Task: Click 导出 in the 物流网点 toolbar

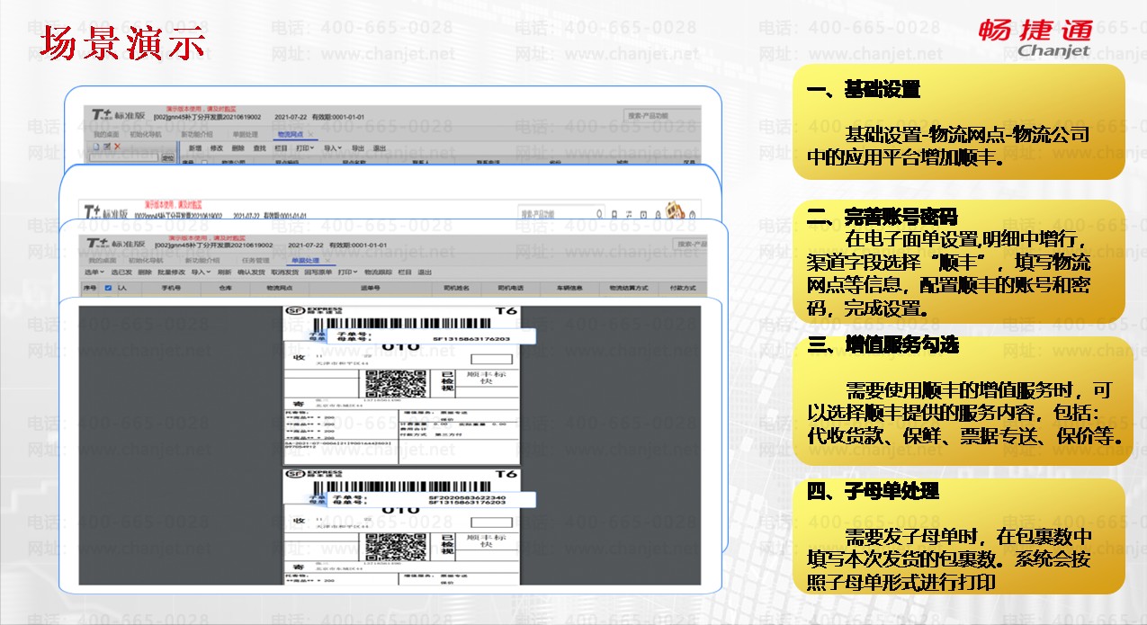Action: pyautogui.click(x=358, y=148)
